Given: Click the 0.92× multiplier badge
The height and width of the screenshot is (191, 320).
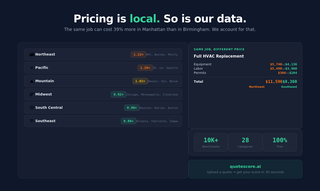Looking at the screenshot, I should 118,94.
